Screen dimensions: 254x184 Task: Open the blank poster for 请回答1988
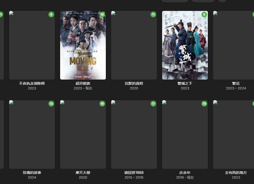pos(134,134)
